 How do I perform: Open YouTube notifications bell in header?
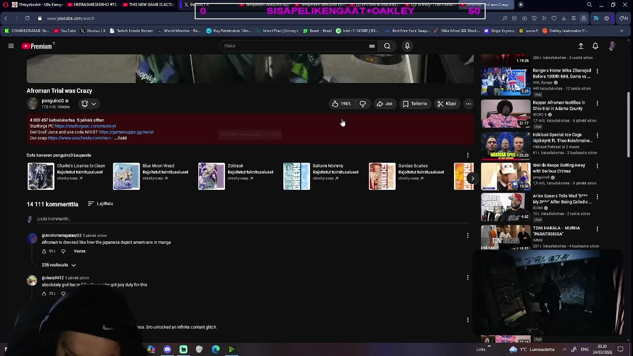(595, 46)
